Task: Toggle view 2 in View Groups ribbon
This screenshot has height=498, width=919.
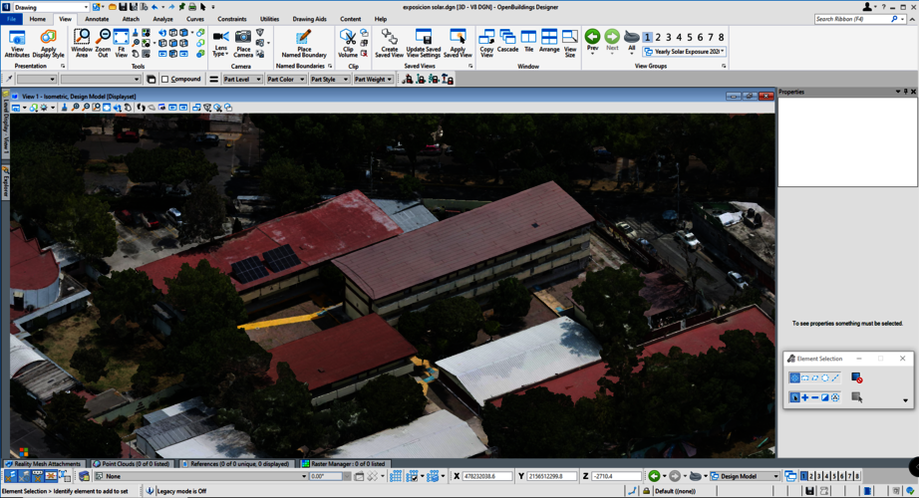Action: pos(658,37)
